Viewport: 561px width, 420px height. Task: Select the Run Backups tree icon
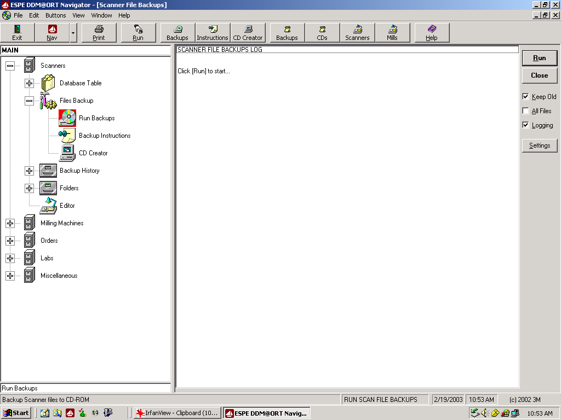pyautogui.click(x=67, y=118)
